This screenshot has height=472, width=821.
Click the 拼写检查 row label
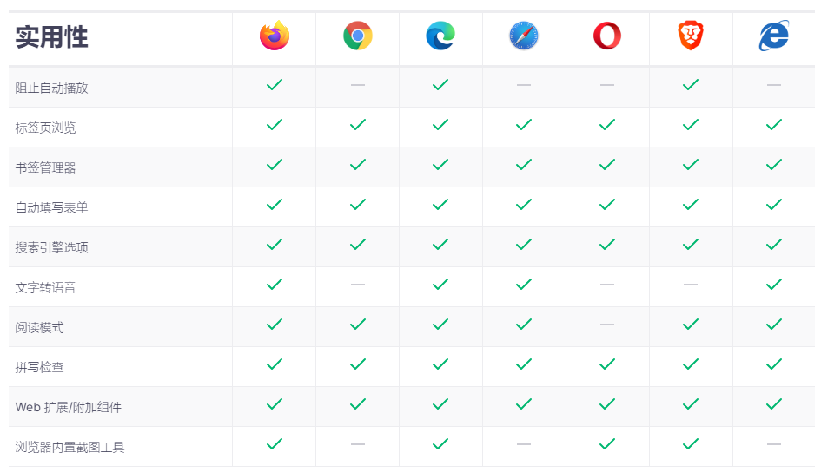pyautogui.click(x=39, y=367)
